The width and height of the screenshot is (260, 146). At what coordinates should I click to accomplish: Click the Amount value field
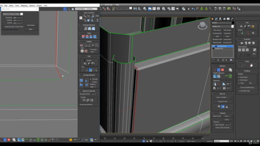17,20
